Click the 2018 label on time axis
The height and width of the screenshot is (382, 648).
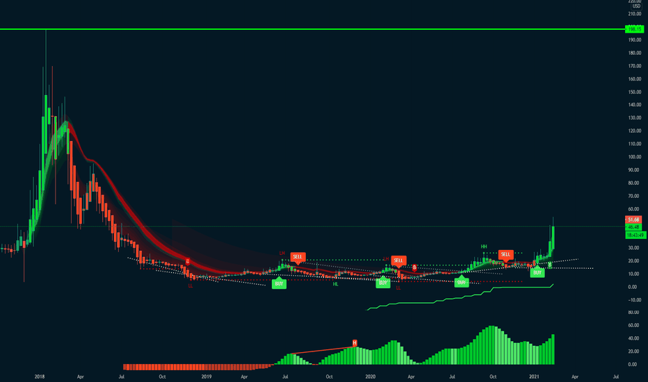pos(40,376)
